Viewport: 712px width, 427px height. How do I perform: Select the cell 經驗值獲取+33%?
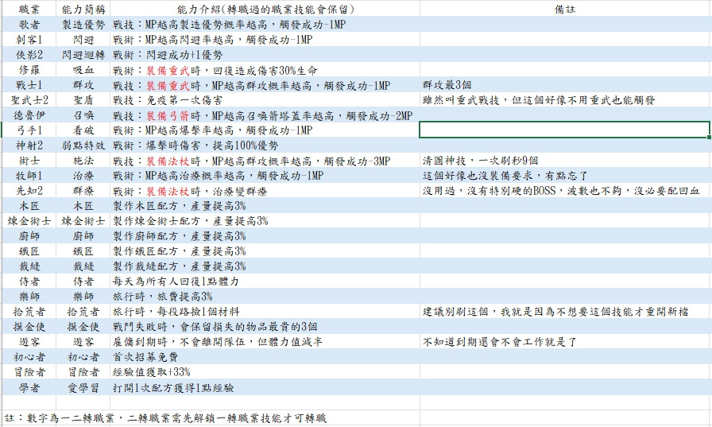click(x=265, y=372)
